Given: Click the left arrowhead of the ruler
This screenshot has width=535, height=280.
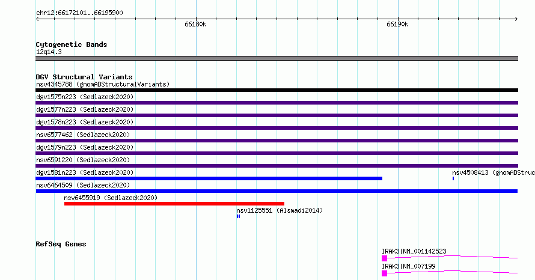Looking at the screenshot, I should pyautogui.click(x=37, y=19).
